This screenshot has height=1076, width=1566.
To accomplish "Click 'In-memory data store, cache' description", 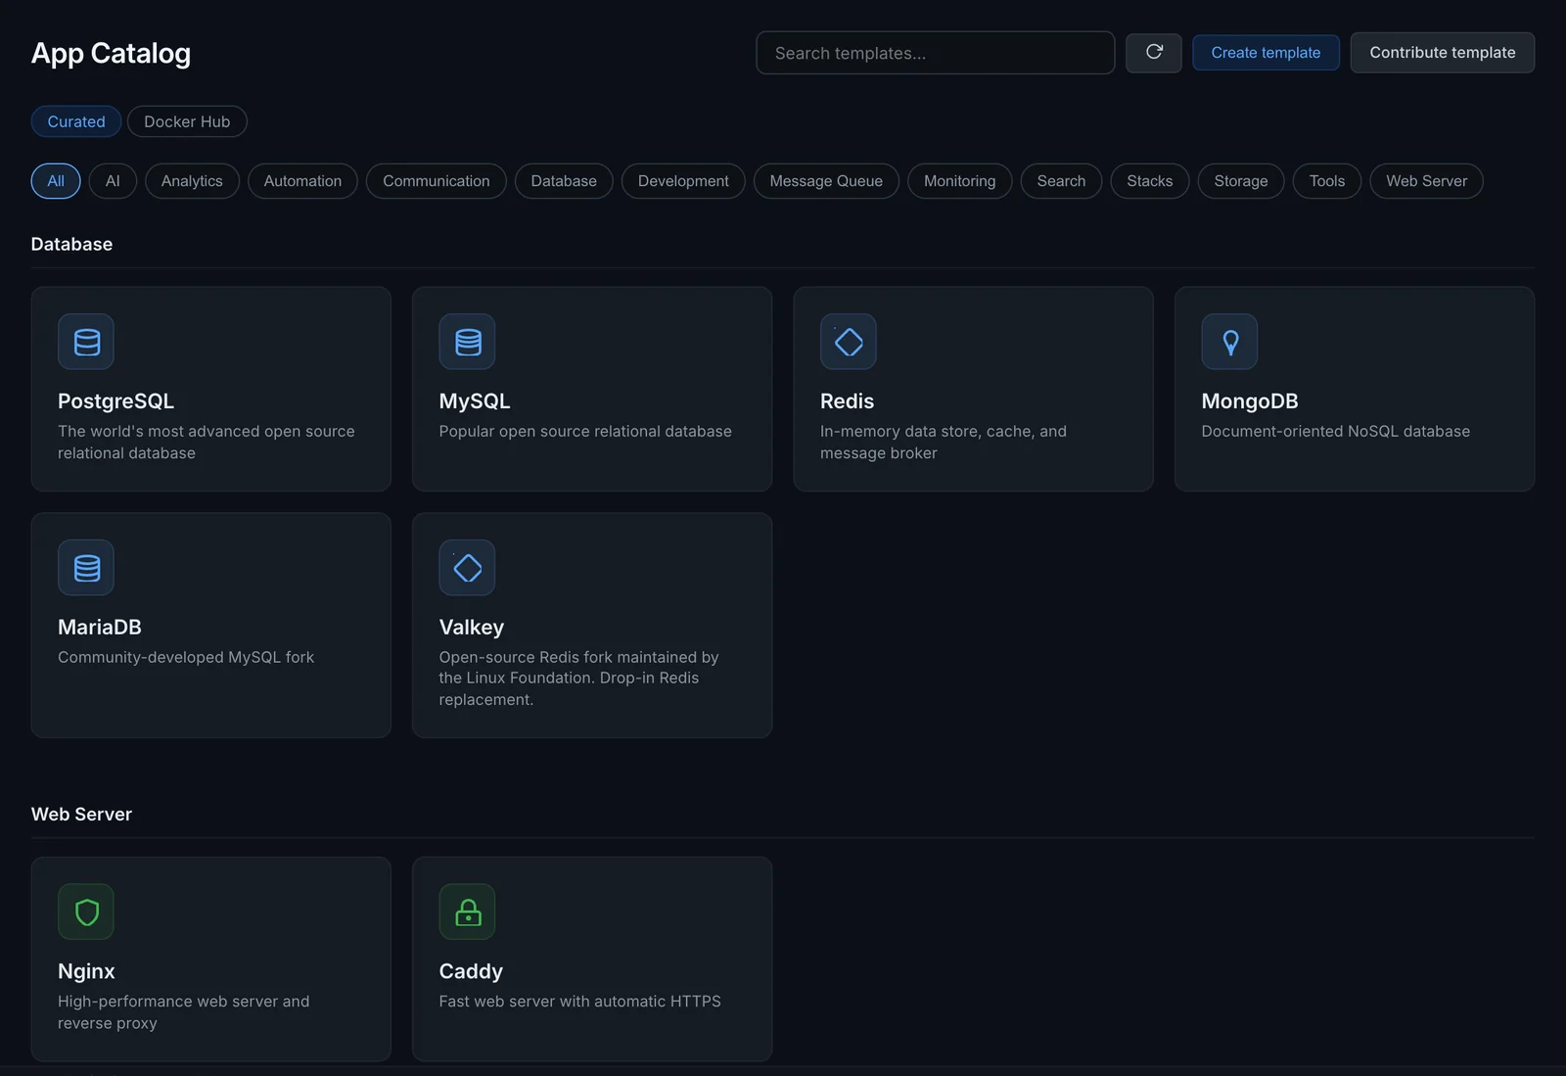I will [944, 443].
